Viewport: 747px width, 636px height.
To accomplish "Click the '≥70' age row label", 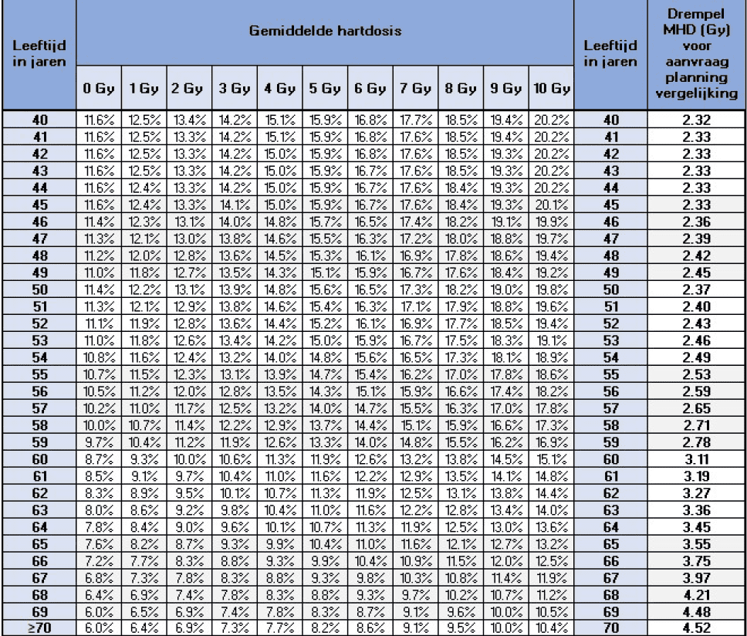I will click(39, 628).
